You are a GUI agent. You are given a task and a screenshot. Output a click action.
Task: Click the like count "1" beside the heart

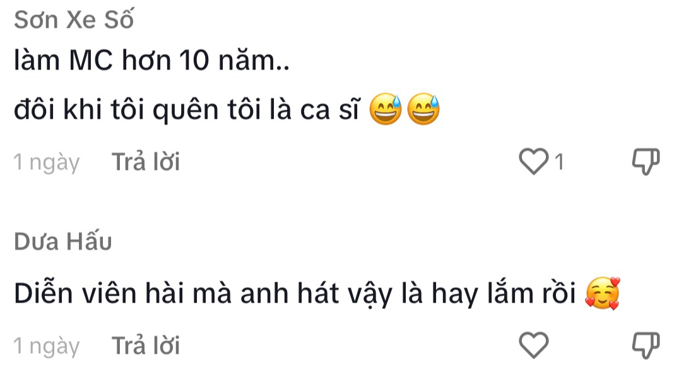pyautogui.click(x=558, y=163)
